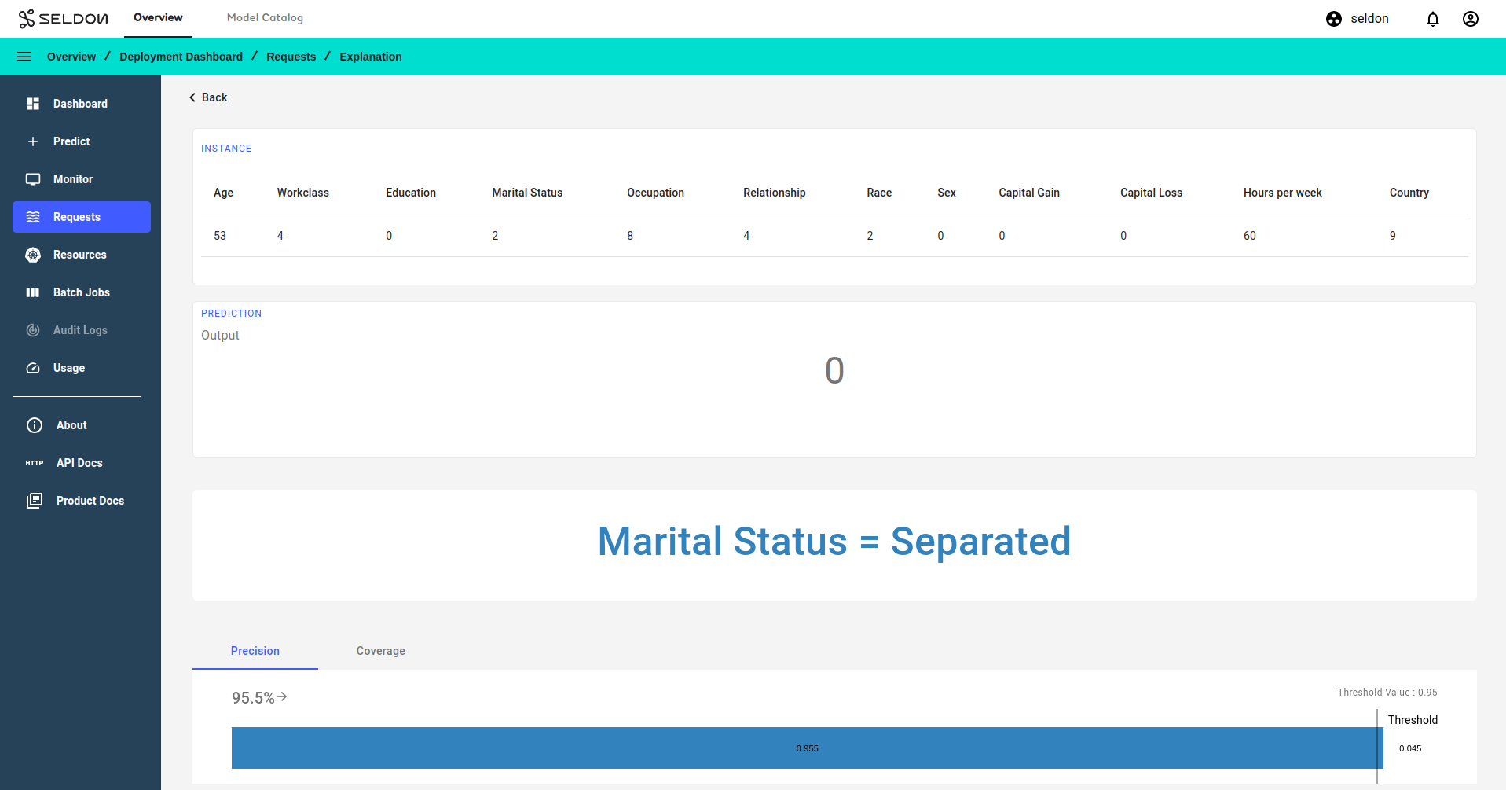Click the arrow next to 95.5%

point(283,696)
